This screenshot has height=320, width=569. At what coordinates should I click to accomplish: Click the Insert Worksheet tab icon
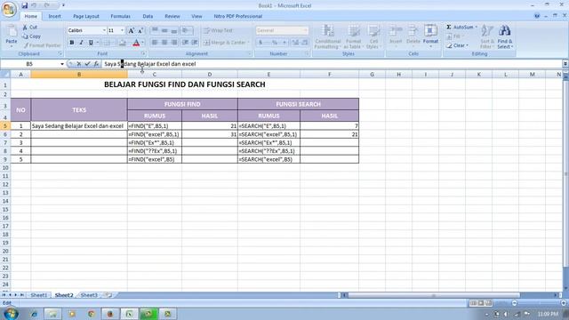click(108, 295)
